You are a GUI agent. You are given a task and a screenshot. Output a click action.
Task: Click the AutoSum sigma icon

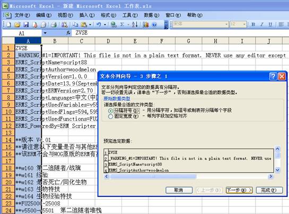(x=122, y=24)
